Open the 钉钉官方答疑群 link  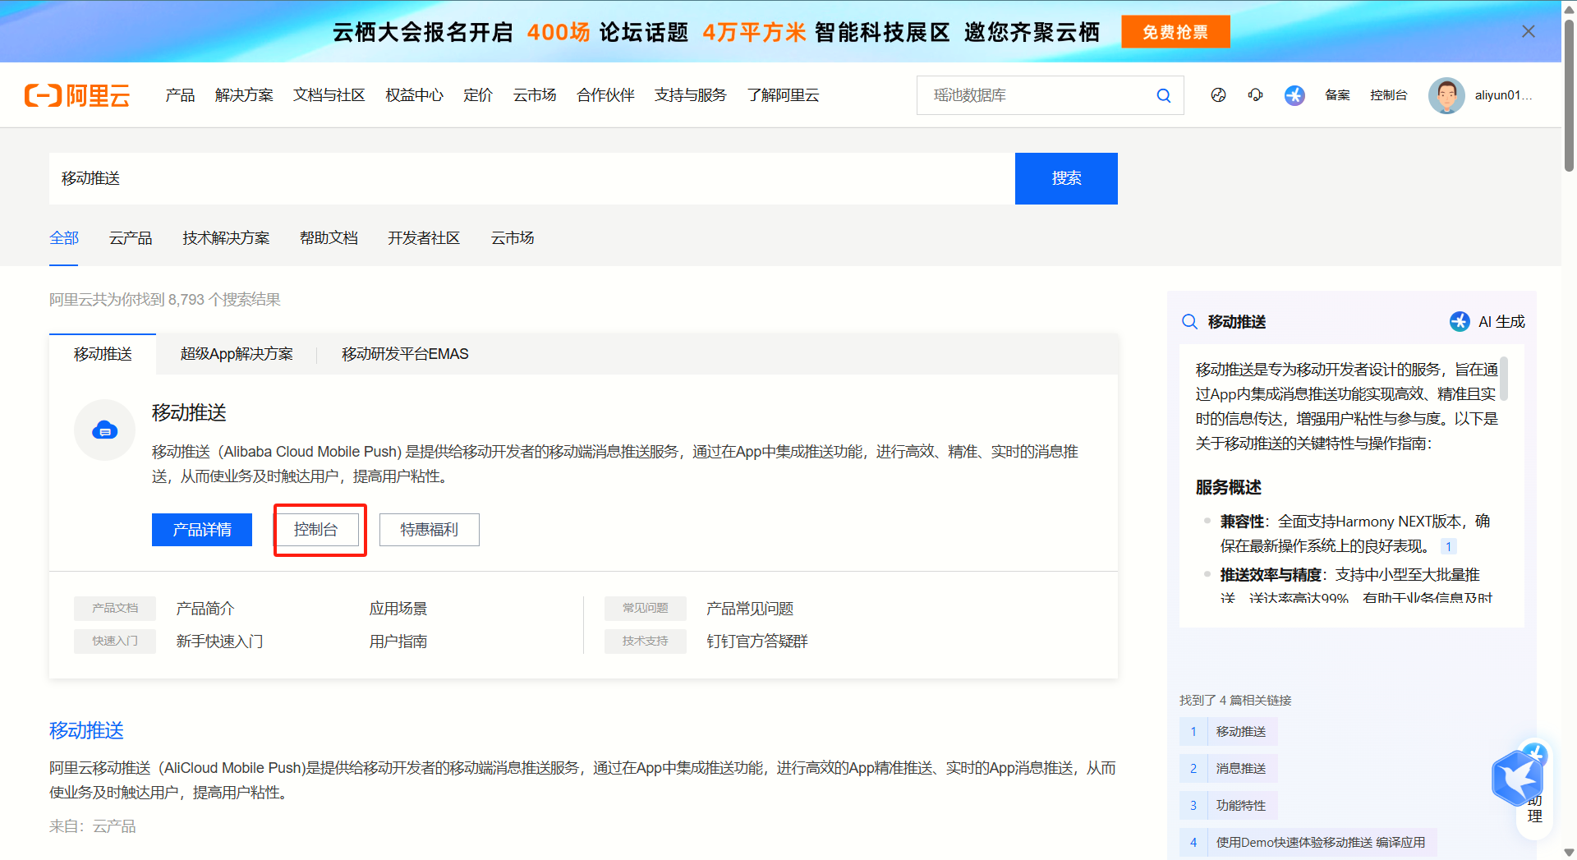tap(757, 642)
